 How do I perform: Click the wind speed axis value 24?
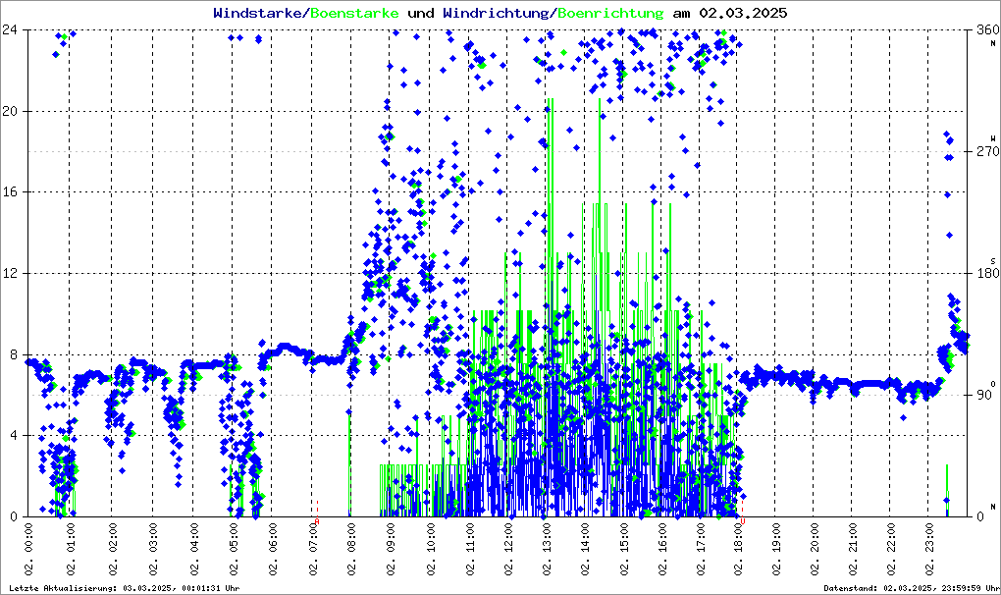click(x=10, y=30)
